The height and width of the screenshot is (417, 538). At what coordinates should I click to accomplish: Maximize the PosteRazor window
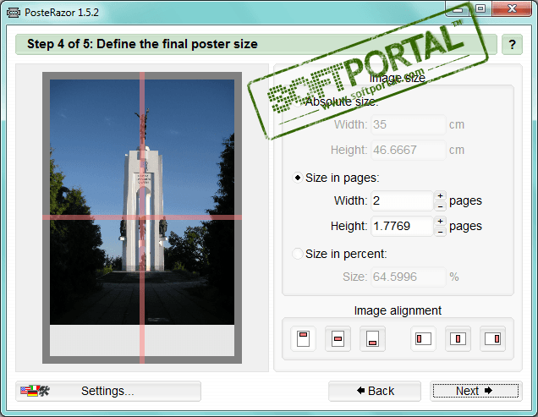tap(480, 8)
